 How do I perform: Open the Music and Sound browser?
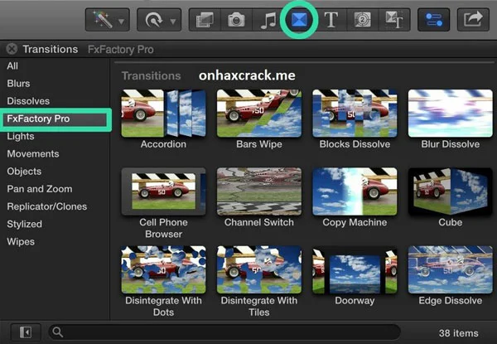tap(268, 20)
